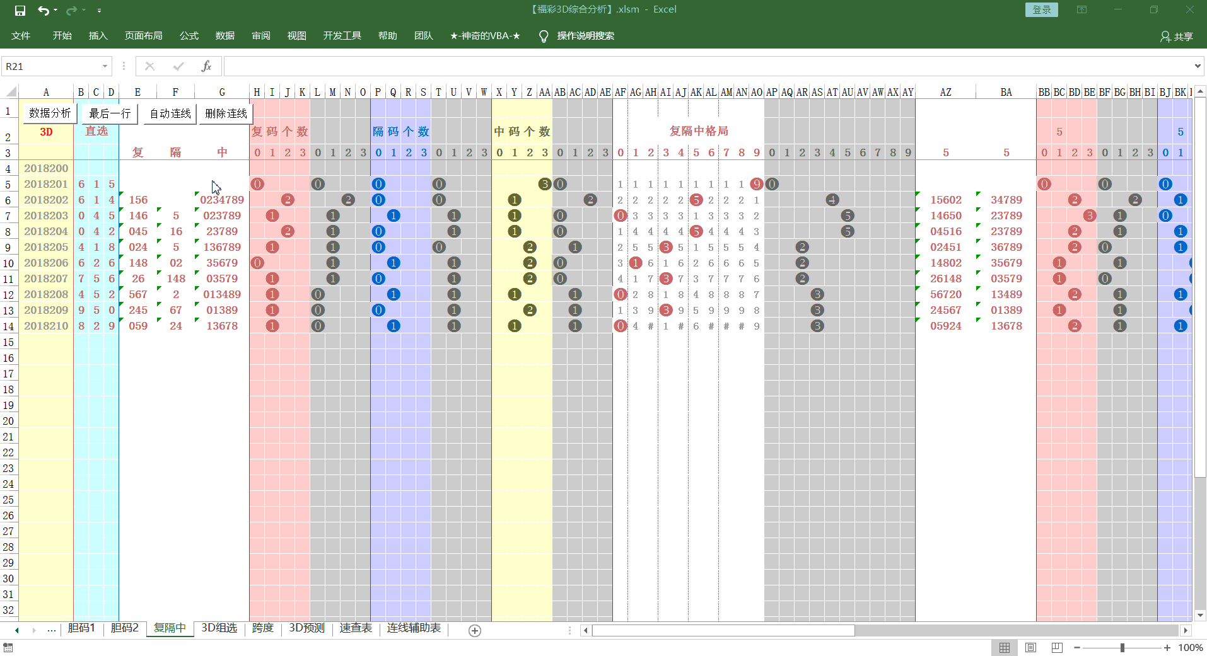Click the Name Box showing R21
This screenshot has width=1207, height=656.
[50, 66]
